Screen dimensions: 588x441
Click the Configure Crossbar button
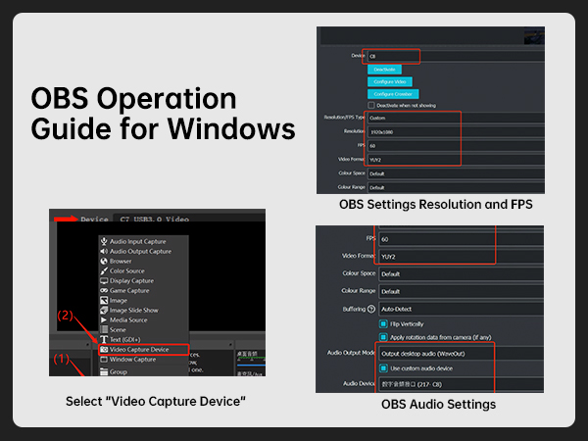393,94
